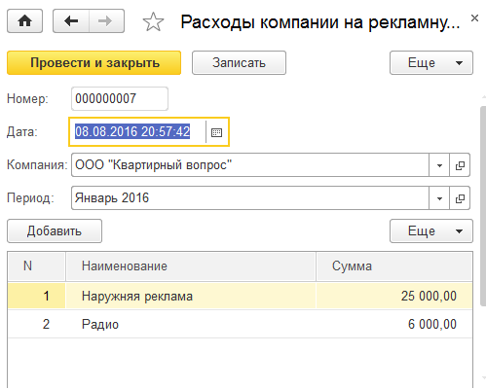Open the Компания record with open-form icon
Viewport: 486px width, 389px height.
460,165
